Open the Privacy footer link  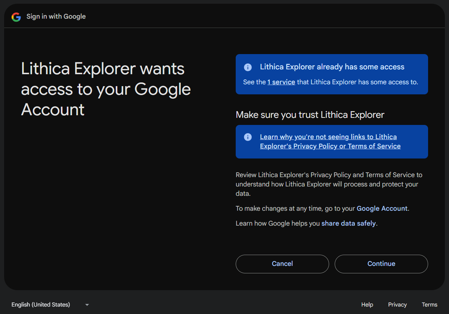397,305
